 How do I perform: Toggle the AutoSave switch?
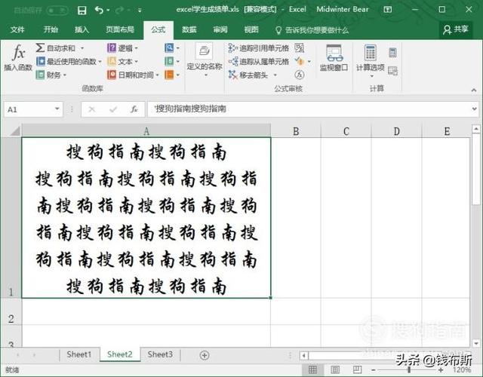click(57, 11)
